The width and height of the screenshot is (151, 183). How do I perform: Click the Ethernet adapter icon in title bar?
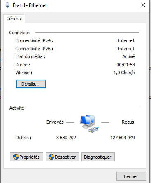7,5
